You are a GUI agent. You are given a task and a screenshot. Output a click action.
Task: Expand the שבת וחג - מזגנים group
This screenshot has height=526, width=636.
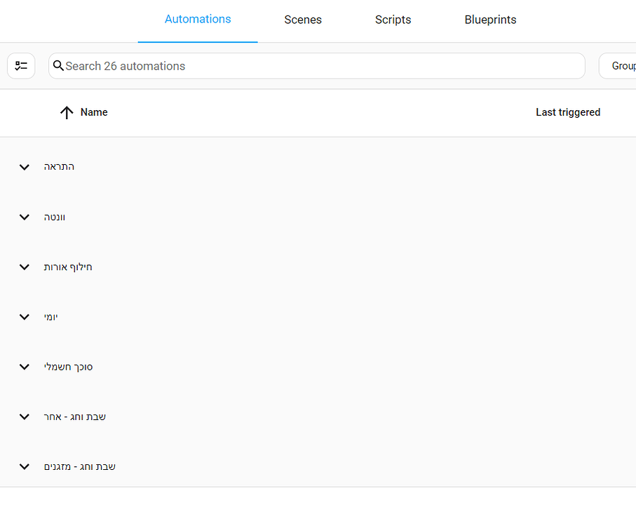25,466
